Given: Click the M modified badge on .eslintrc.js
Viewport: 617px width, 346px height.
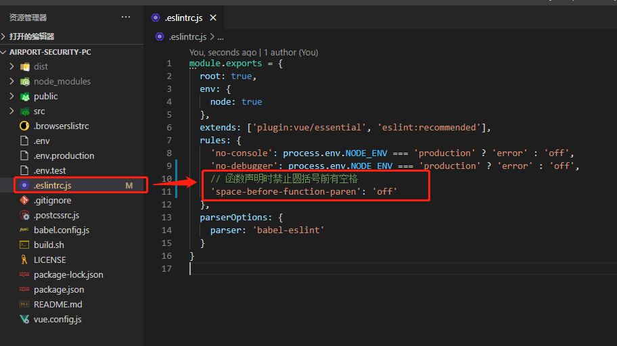Looking at the screenshot, I should click(129, 186).
